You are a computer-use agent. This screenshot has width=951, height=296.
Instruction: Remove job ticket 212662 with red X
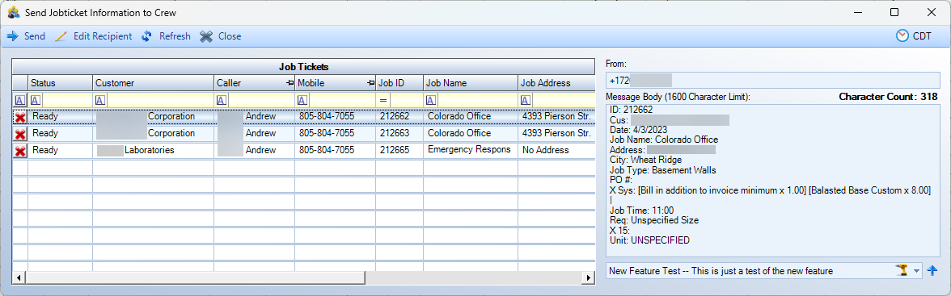[x=20, y=117]
